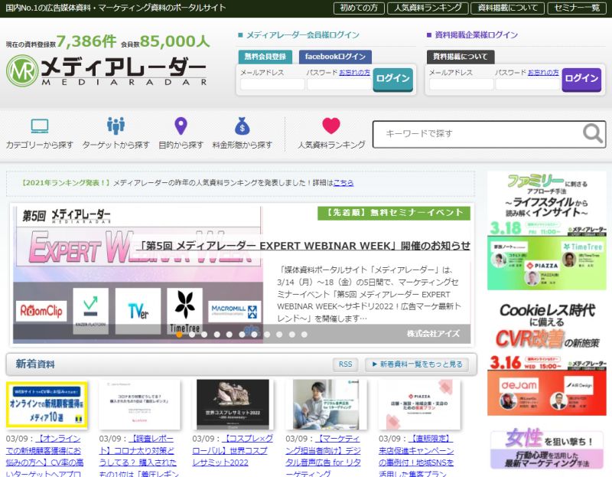The image size is (612, 477).
Task: Click TimeTree logo in webinar banner
Action: click(x=184, y=311)
